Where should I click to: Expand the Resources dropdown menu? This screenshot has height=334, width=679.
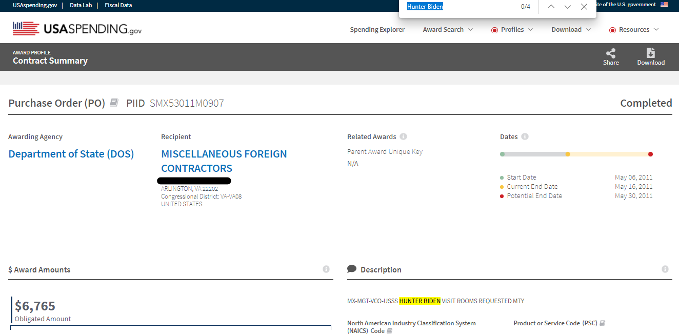tap(633, 29)
